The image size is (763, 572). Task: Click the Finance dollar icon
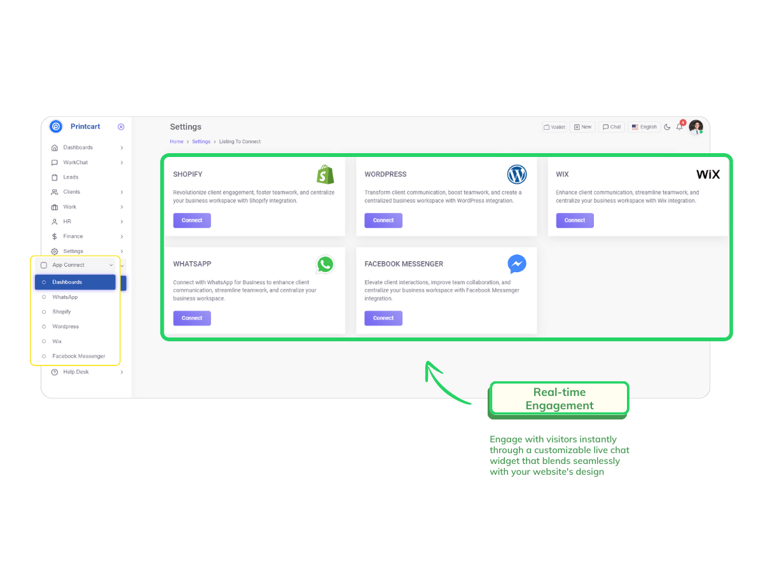[55, 236]
